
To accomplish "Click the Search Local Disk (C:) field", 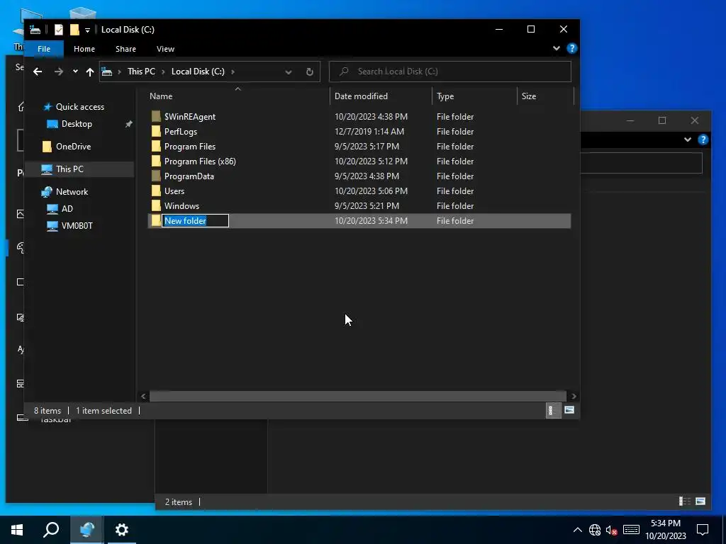I will coord(450,72).
